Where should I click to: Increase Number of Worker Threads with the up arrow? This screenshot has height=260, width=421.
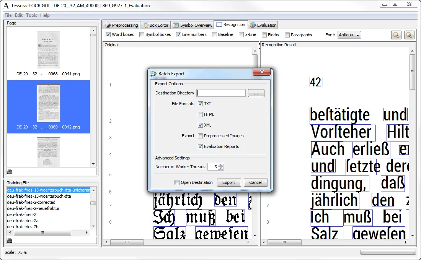click(x=221, y=164)
